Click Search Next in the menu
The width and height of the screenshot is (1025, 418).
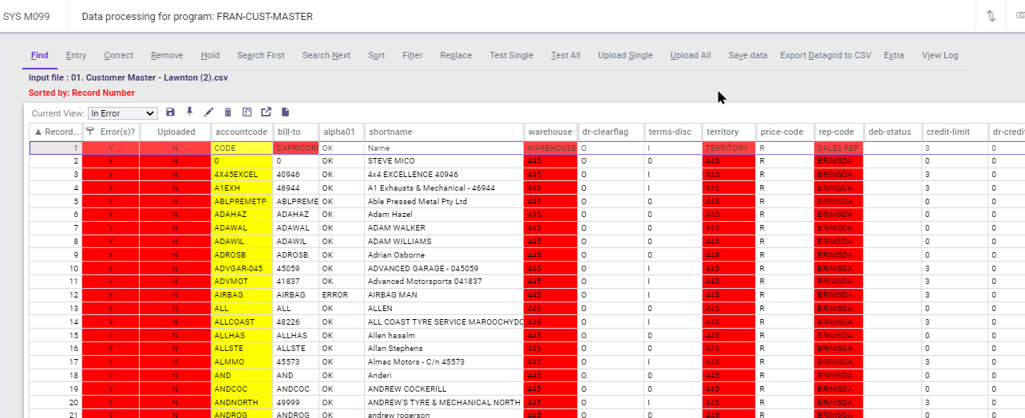coord(326,55)
